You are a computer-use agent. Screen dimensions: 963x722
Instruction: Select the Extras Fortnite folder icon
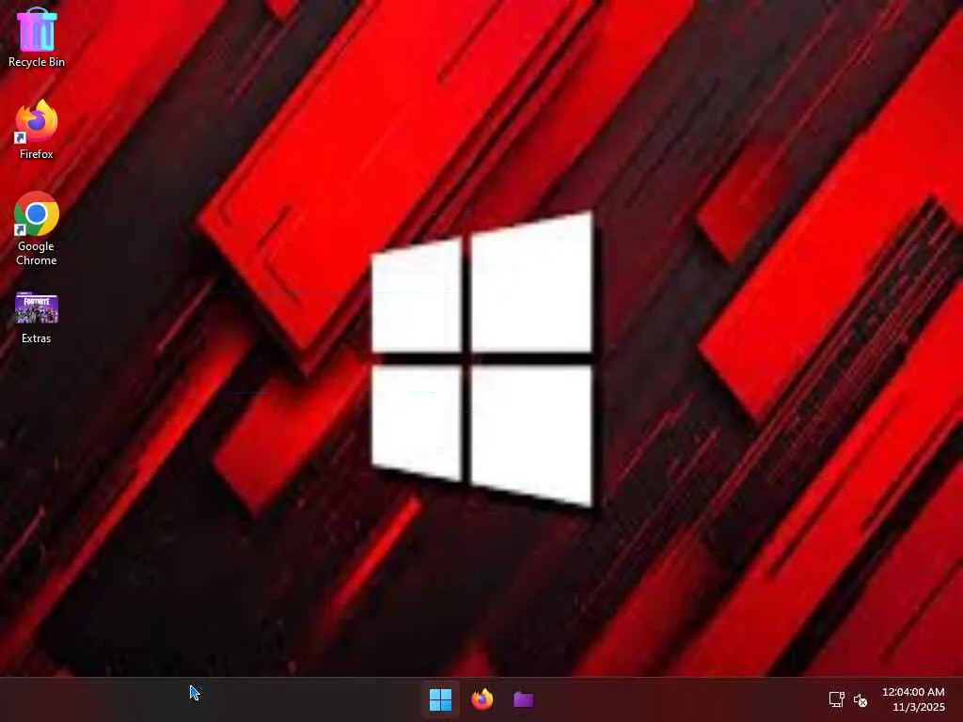37,307
